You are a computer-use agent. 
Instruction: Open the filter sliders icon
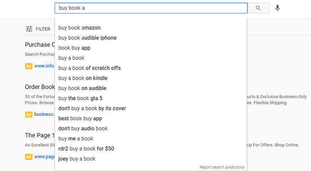click(29, 29)
